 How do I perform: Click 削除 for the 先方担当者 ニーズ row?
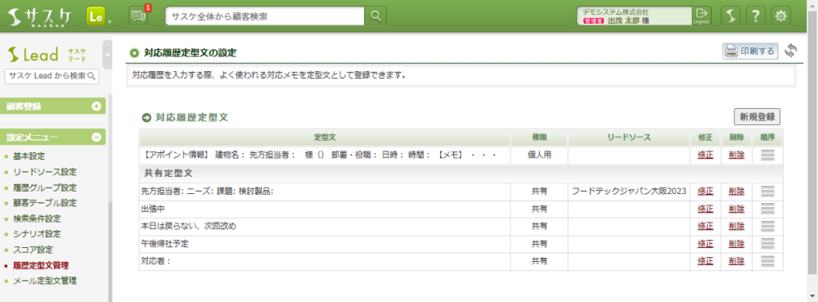coord(737,192)
